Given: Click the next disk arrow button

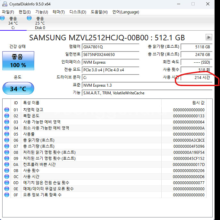Looking at the screenshot, I should click(x=209, y=37).
